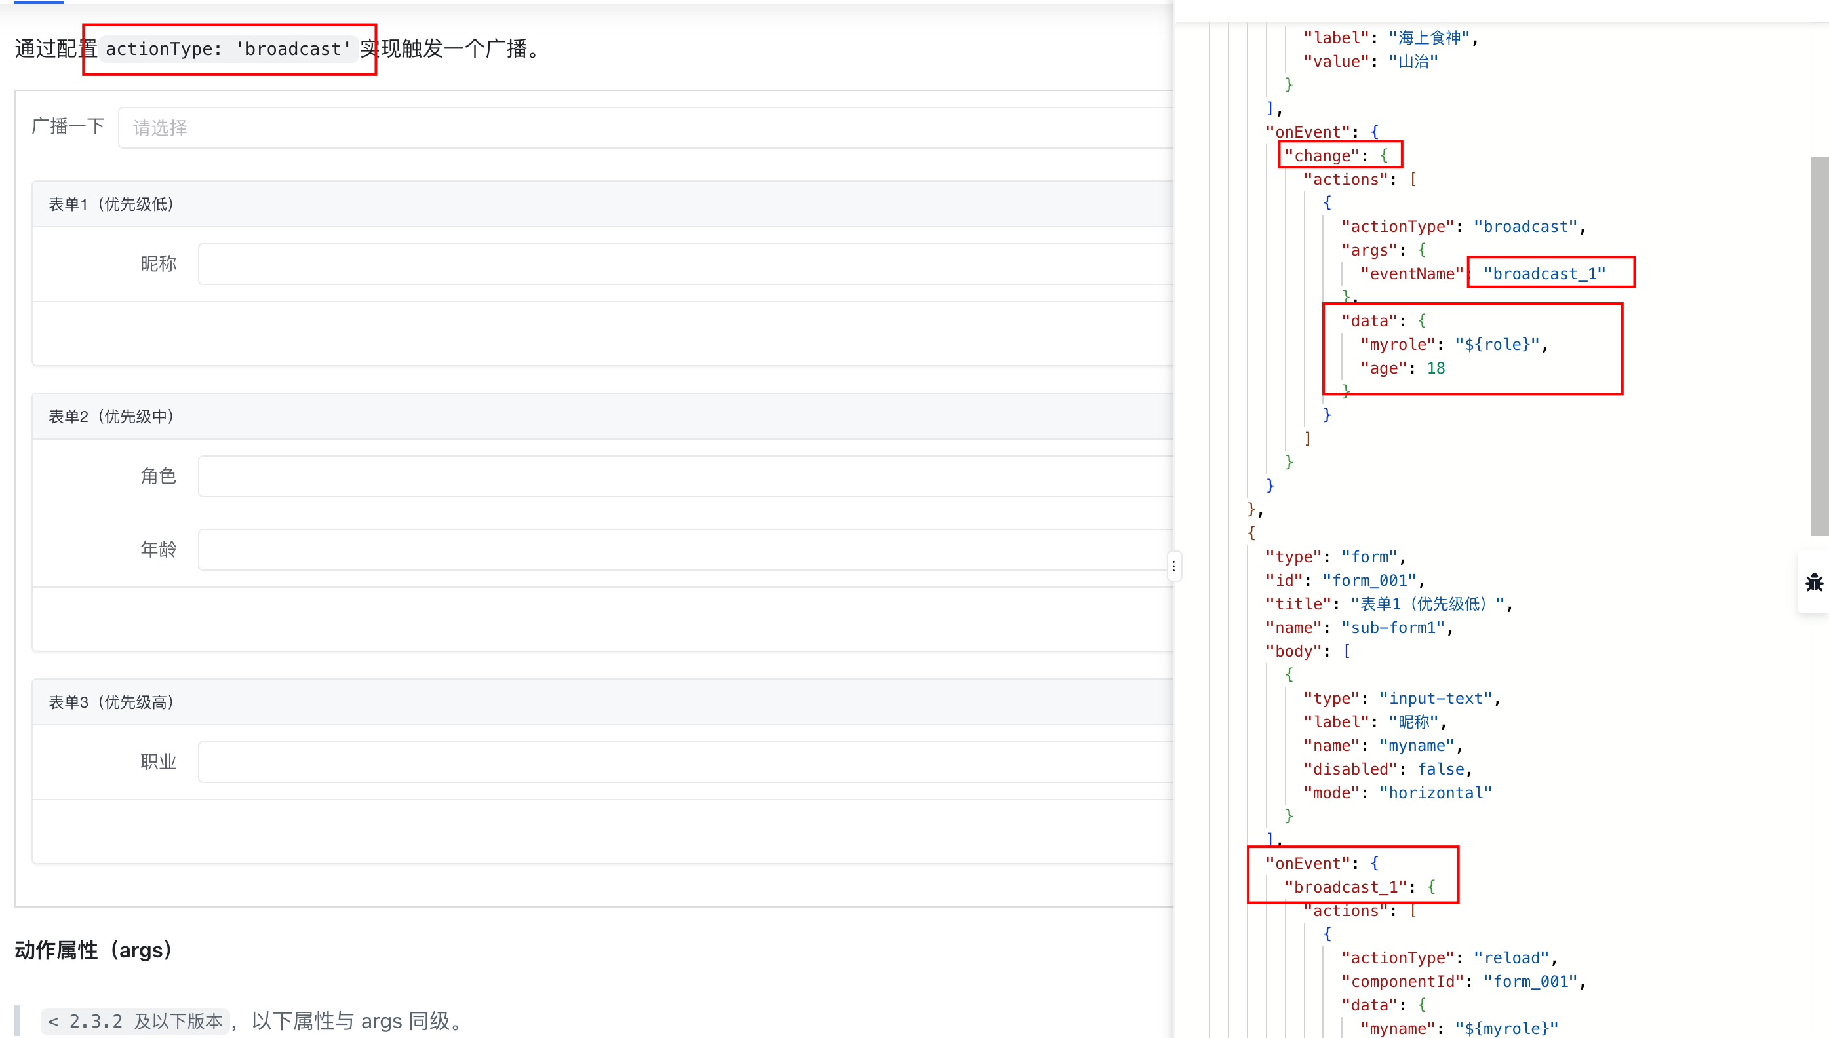Click the "title": "表单1（优先级低）" code line
The image size is (1829, 1038).
(1389, 604)
